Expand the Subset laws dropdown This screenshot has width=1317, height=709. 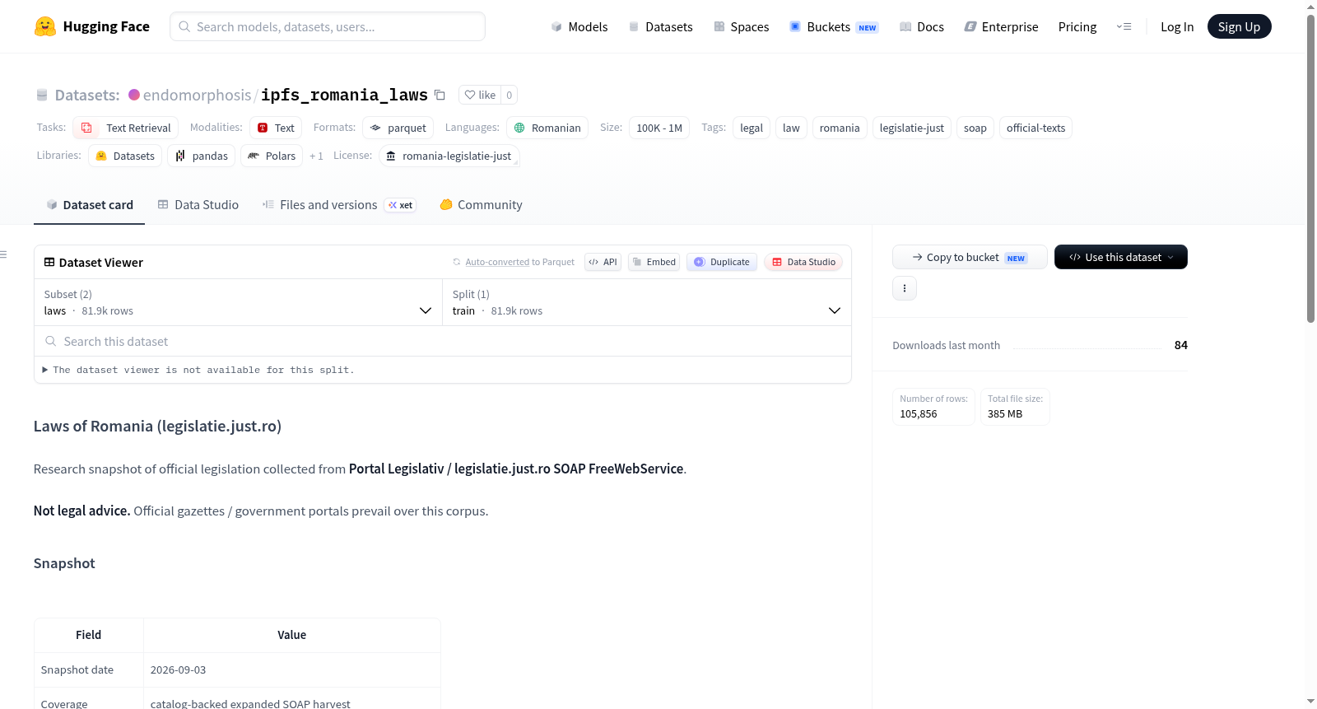coord(238,302)
